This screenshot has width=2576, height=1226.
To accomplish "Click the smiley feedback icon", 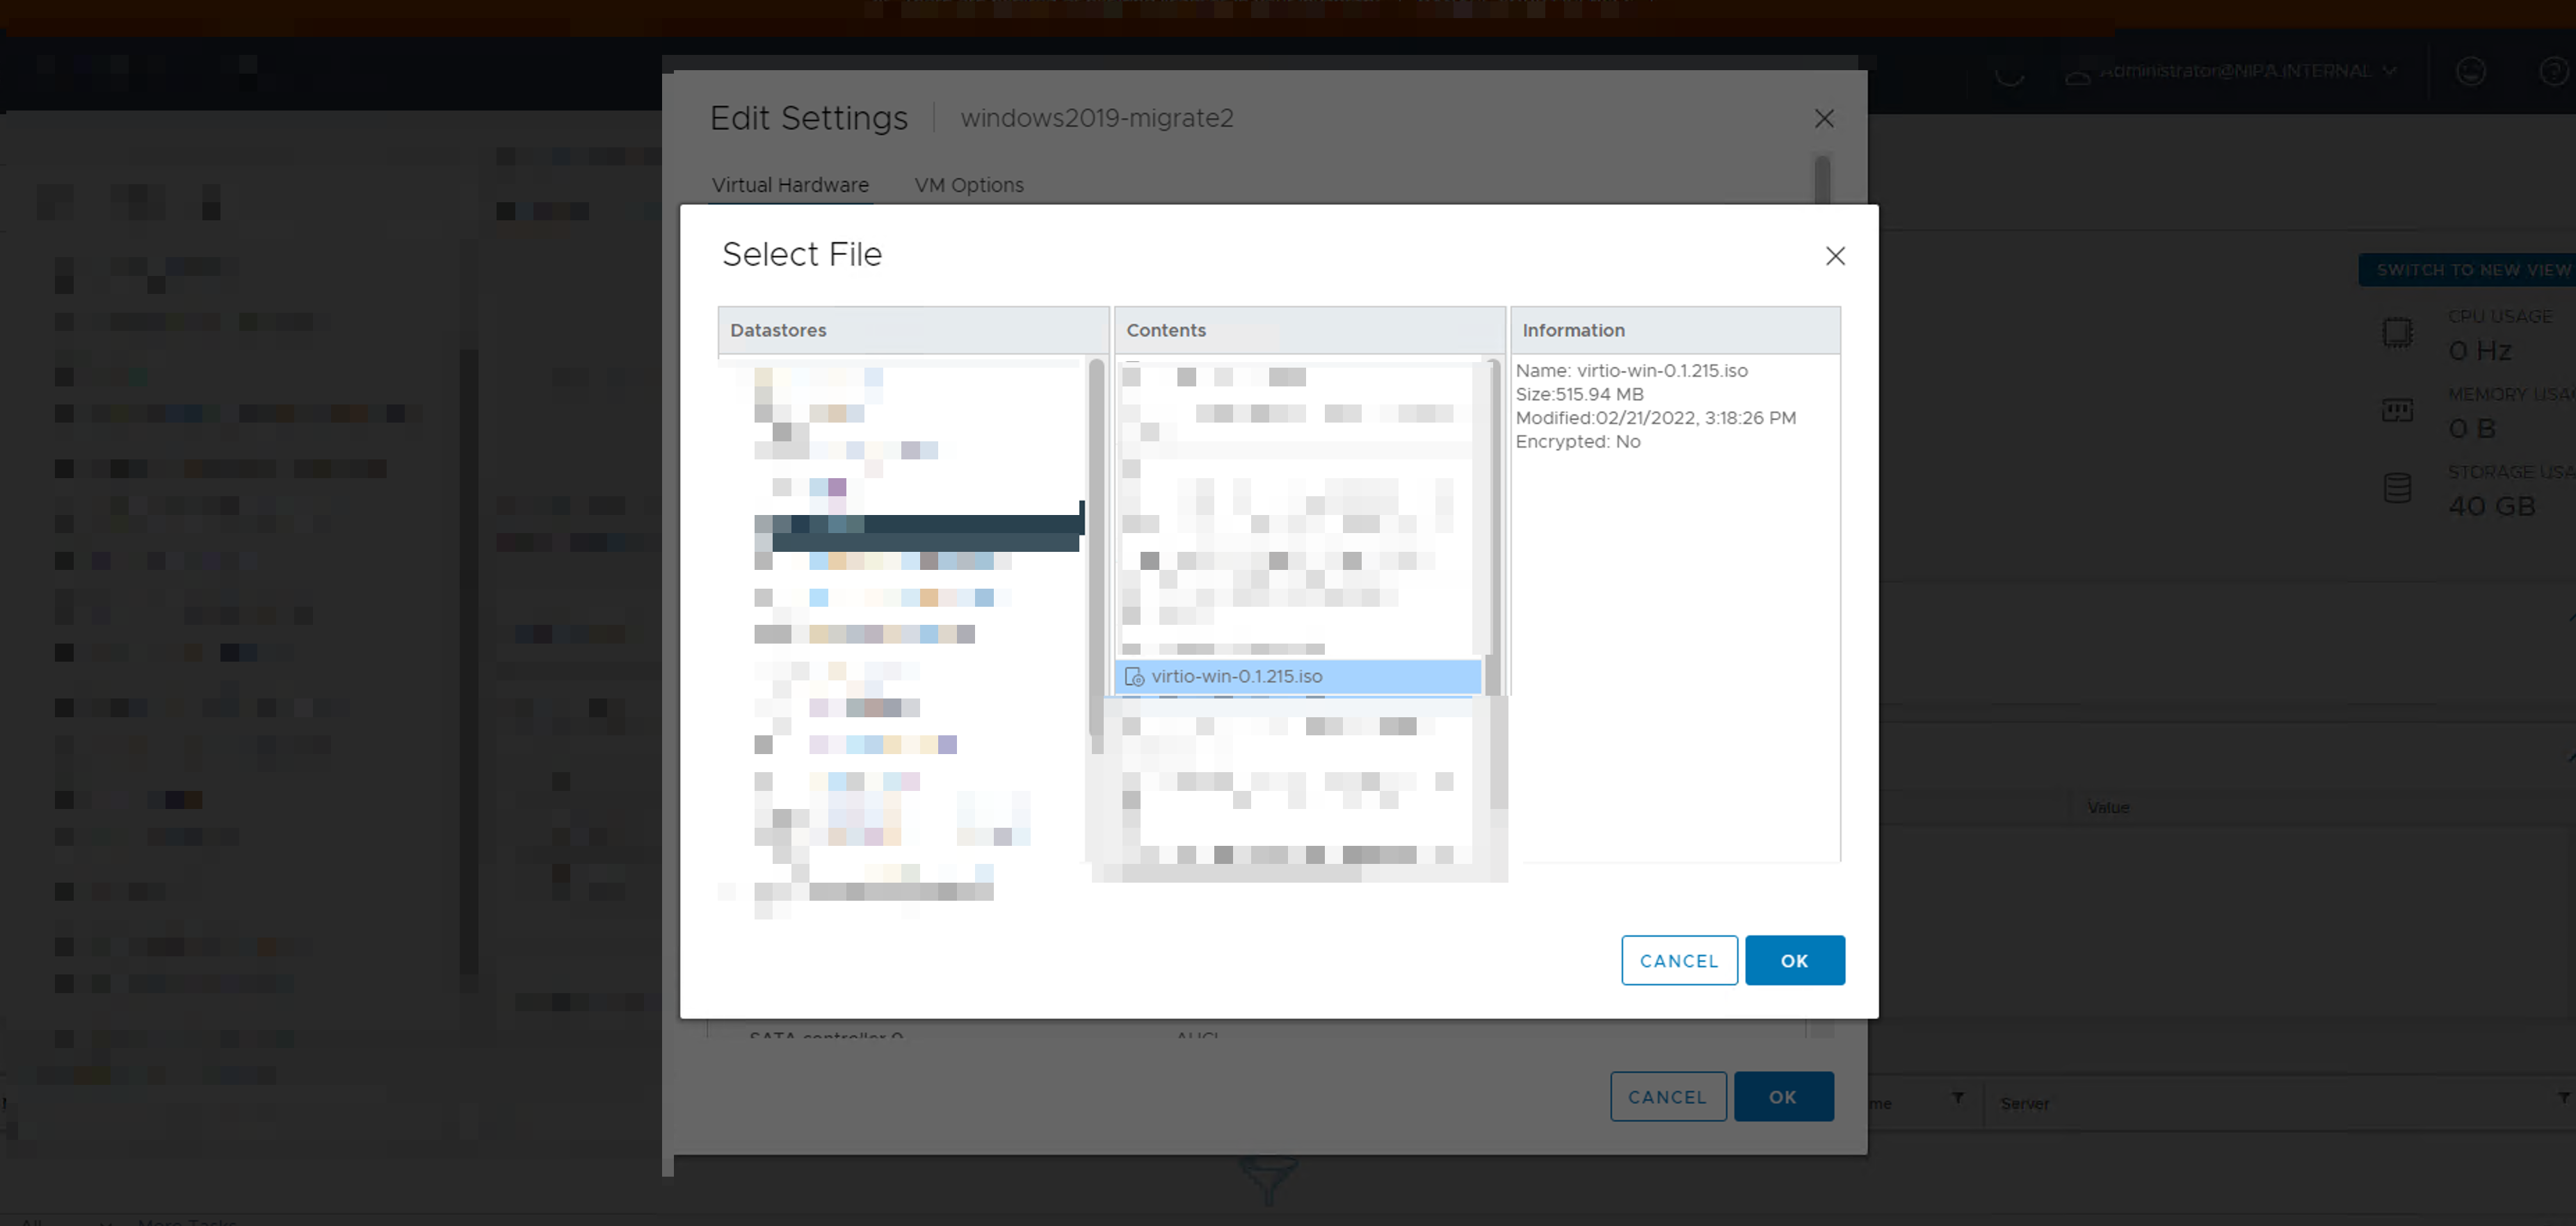I will [x=2470, y=71].
